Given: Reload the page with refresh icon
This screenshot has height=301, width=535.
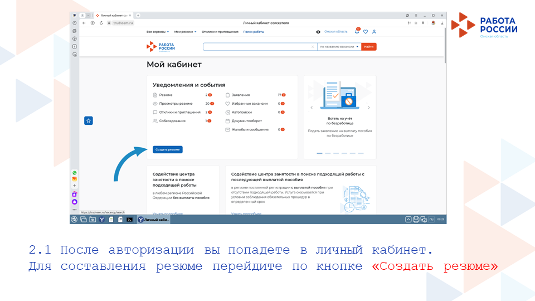Looking at the screenshot, I should 101,23.
